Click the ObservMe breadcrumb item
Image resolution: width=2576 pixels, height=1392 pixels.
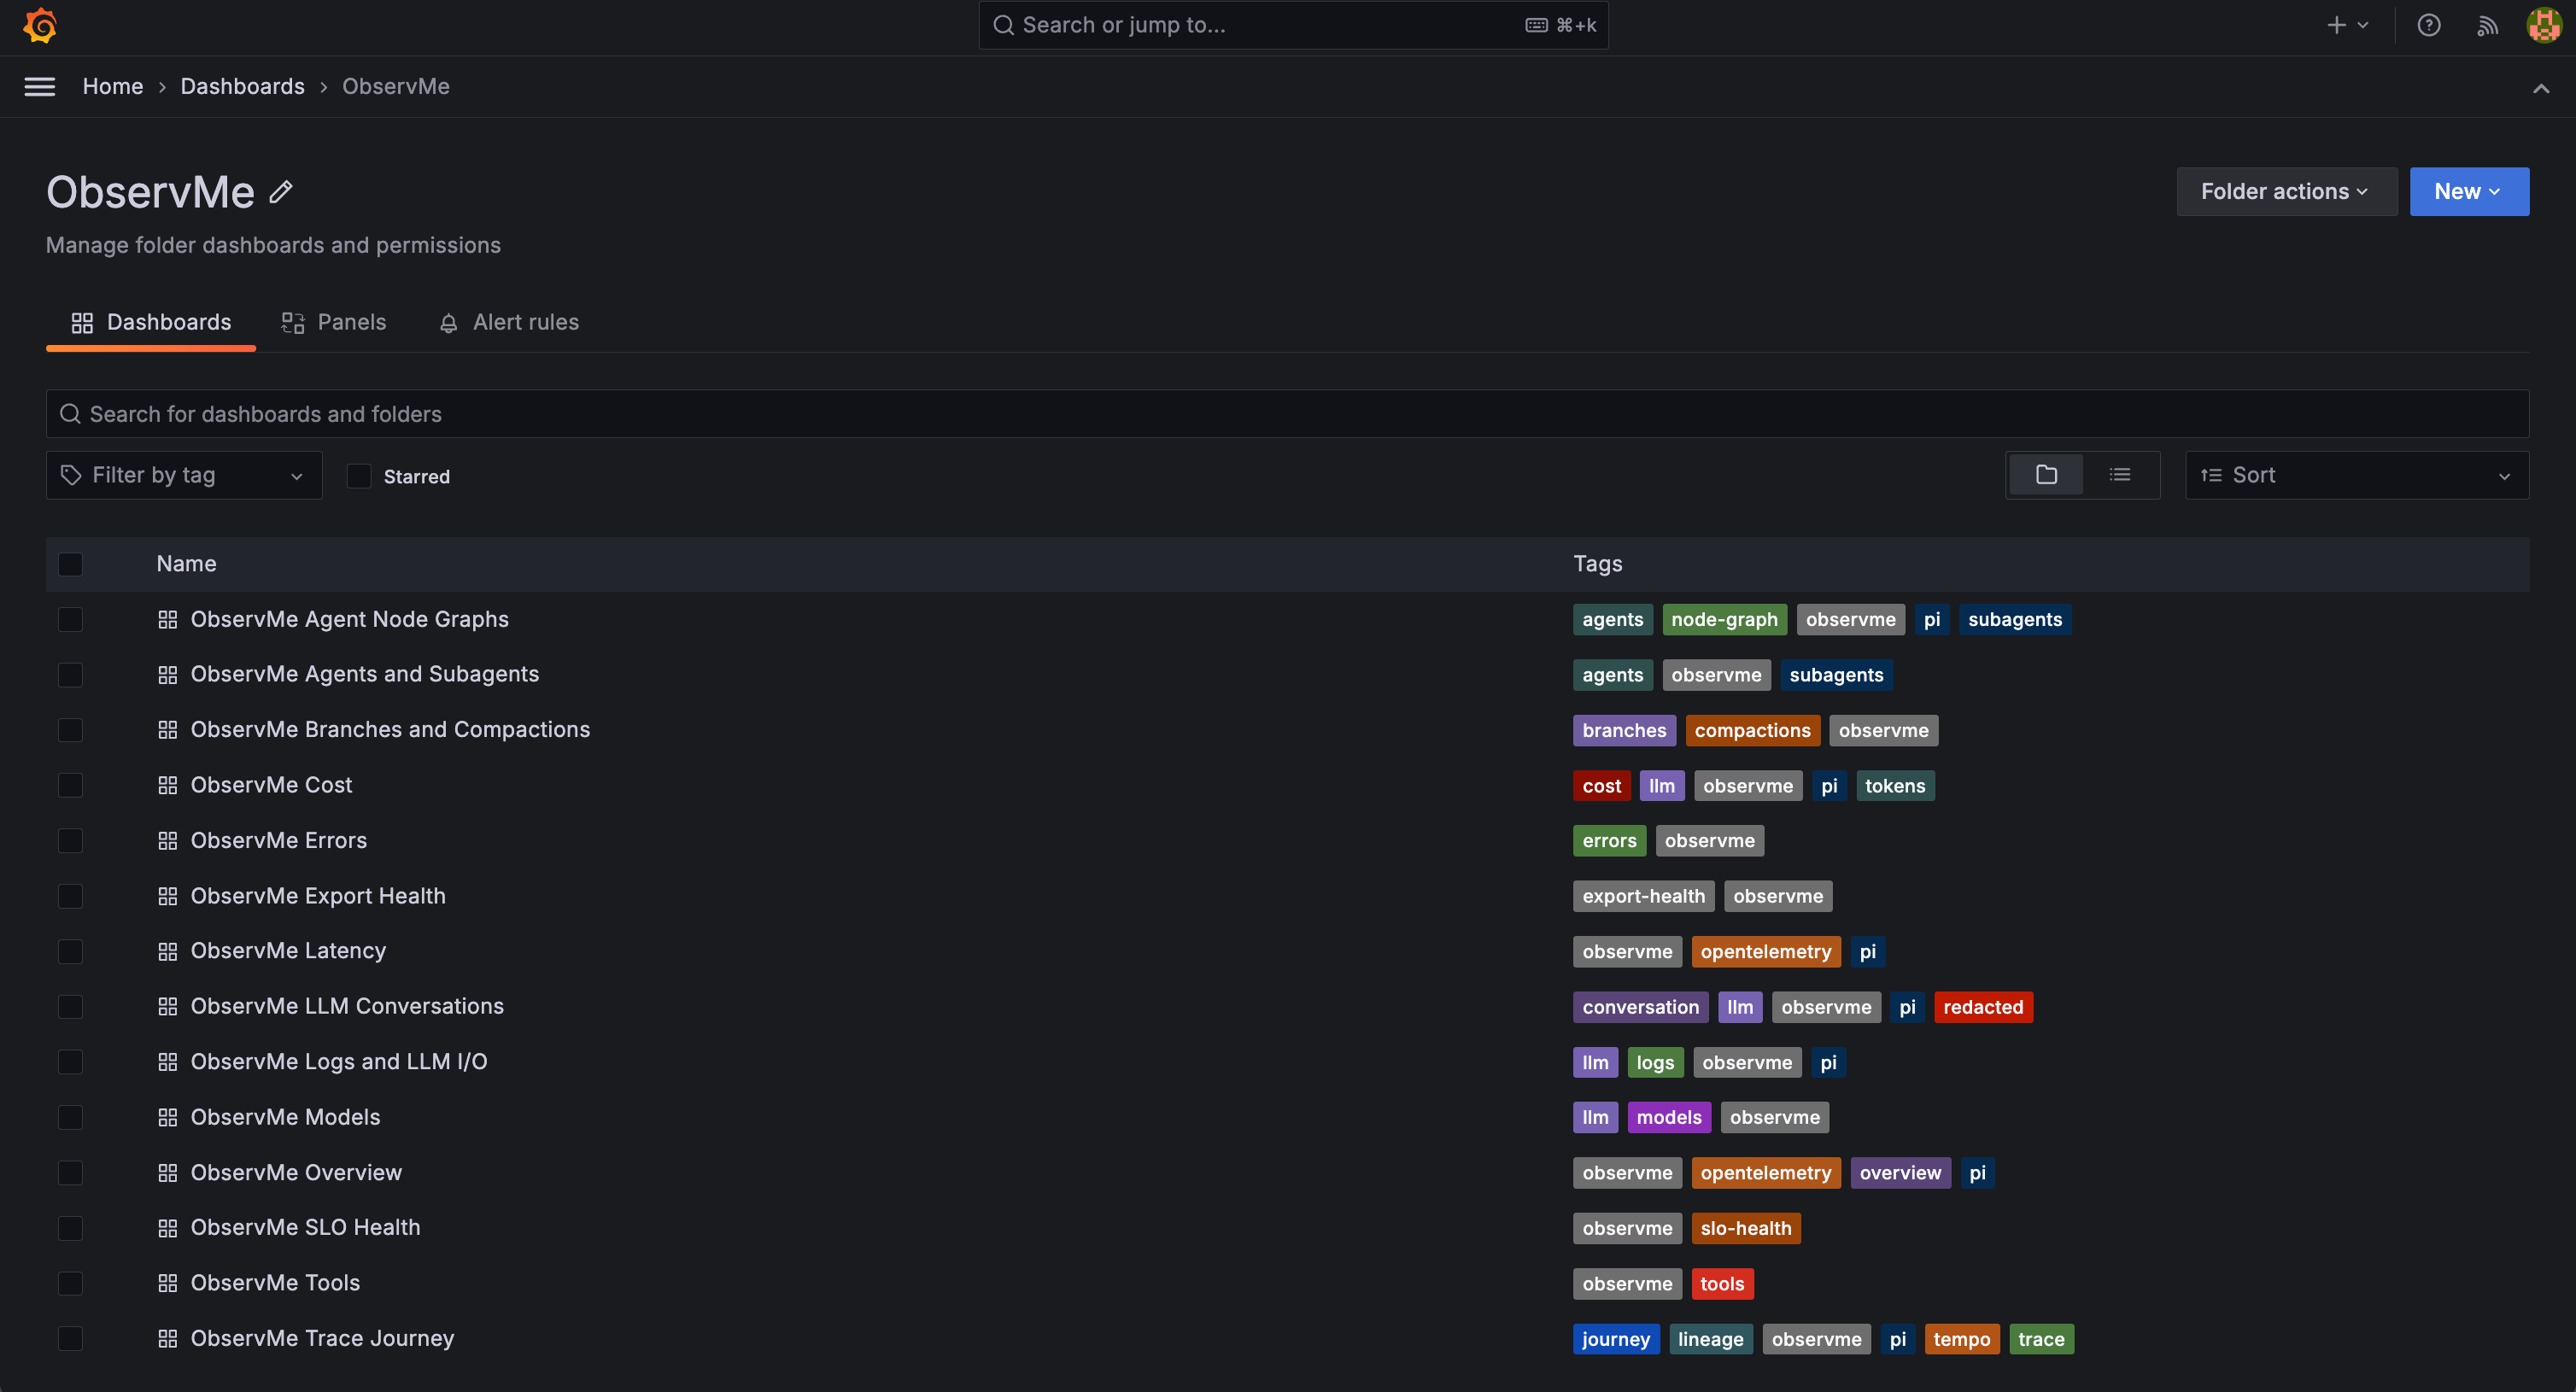[396, 87]
